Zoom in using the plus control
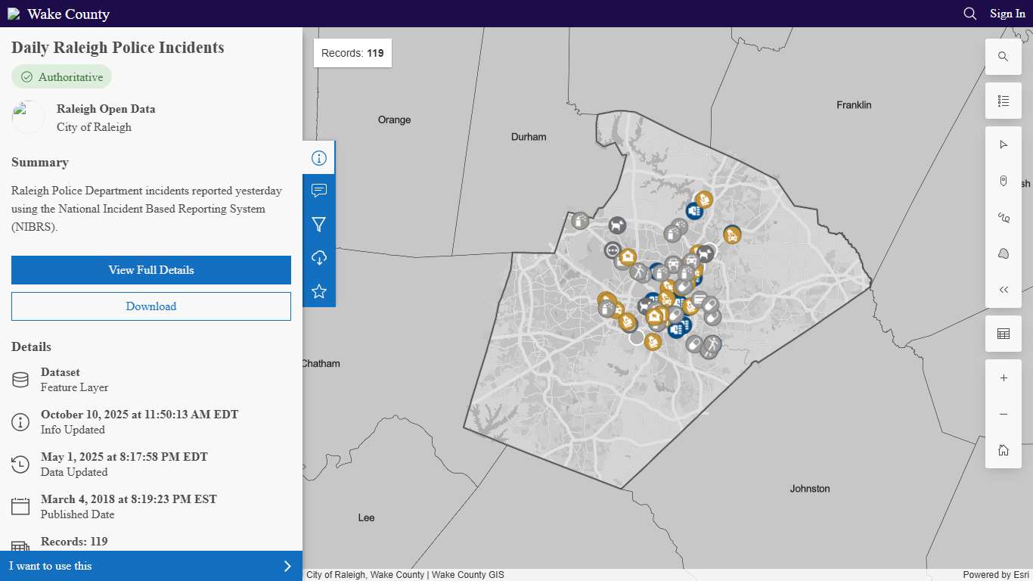Image resolution: width=1033 pixels, height=581 pixels. pyautogui.click(x=1004, y=377)
